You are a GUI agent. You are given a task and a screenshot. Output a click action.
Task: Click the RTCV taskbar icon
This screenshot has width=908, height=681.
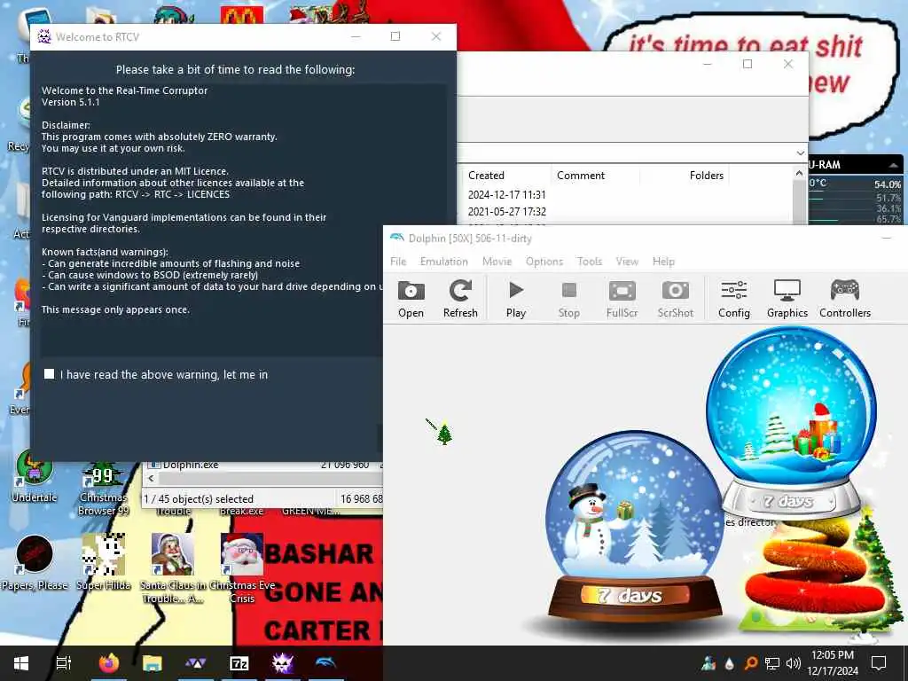pyautogui.click(x=283, y=663)
